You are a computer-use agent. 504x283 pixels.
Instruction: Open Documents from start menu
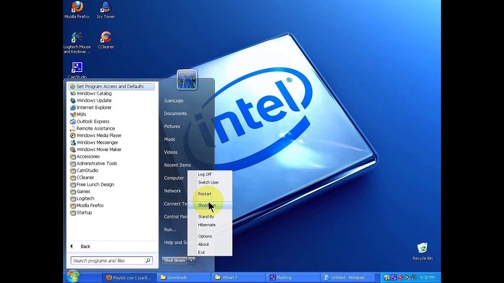pos(175,114)
